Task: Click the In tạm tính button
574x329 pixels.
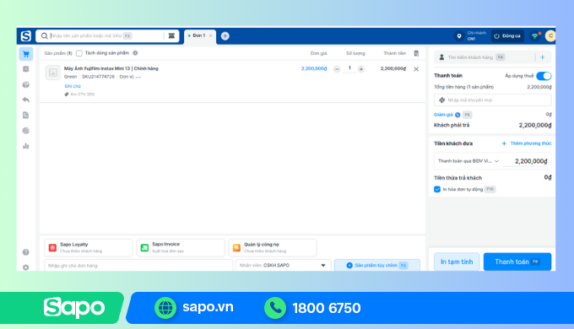Action: click(x=457, y=262)
